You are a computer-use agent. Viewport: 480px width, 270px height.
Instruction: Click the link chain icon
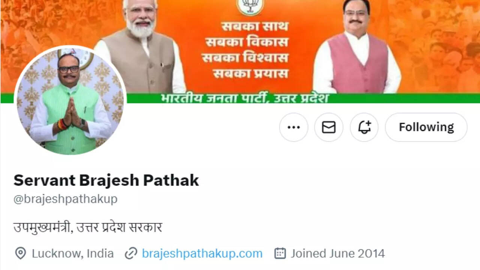131,253
